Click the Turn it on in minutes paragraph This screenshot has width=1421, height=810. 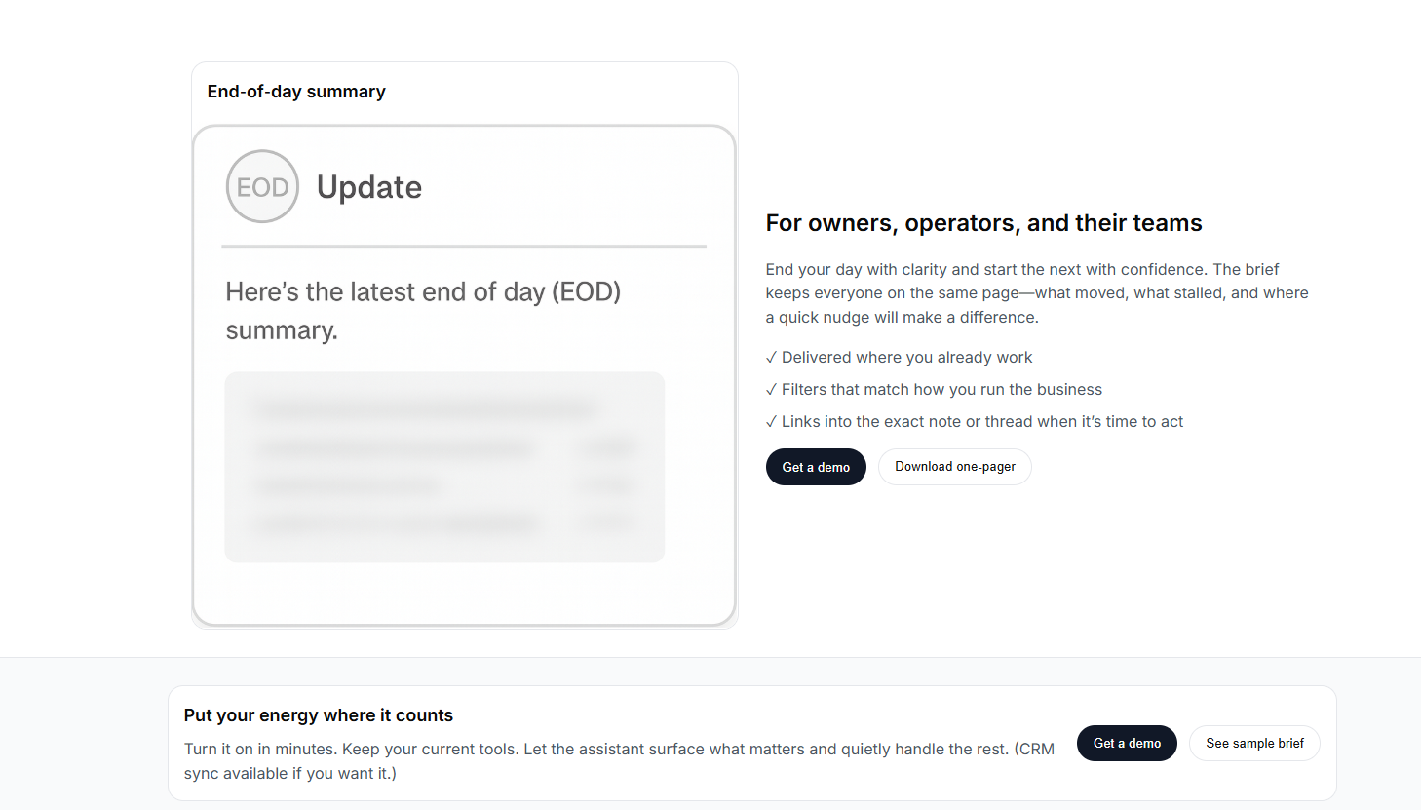point(619,761)
